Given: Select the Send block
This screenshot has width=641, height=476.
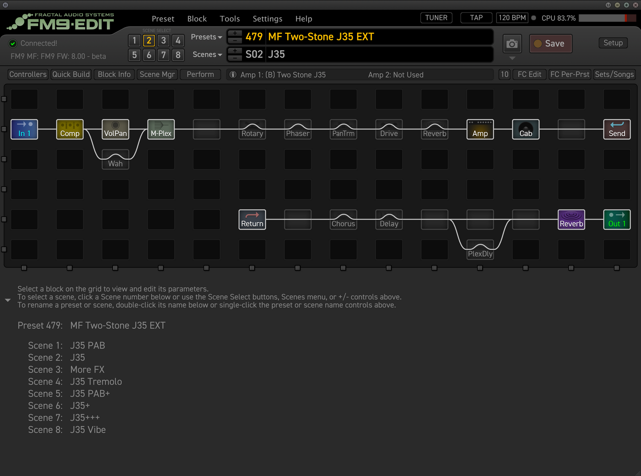Looking at the screenshot, I should (x=617, y=129).
